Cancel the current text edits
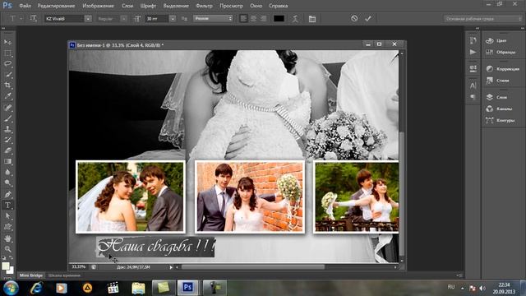This screenshot has height=296, width=526. 354,18
